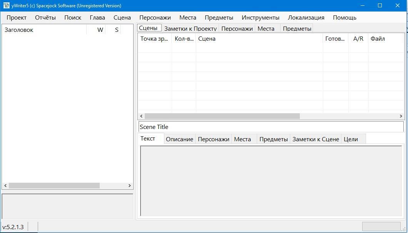Click into the Scene Title field
The image size is (408, 233).
tap(271, 127)
